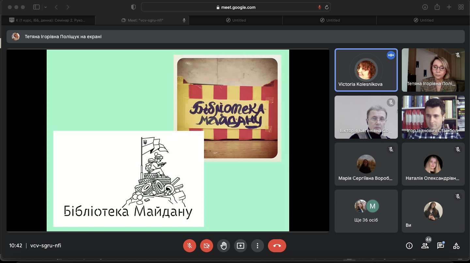The width and height of the screenshot is (470, 263).
Task: Click the meet.google.com address bar
Action: pos(236,7)
